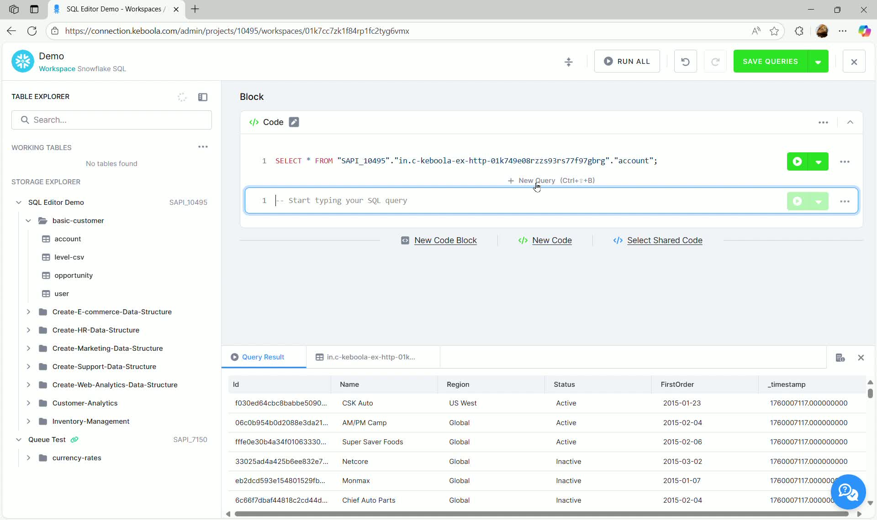Viewport: 877px width, 520px height.
Task: Toggle the sidebar panel layout icon
Action: click(x=203, y=97)
